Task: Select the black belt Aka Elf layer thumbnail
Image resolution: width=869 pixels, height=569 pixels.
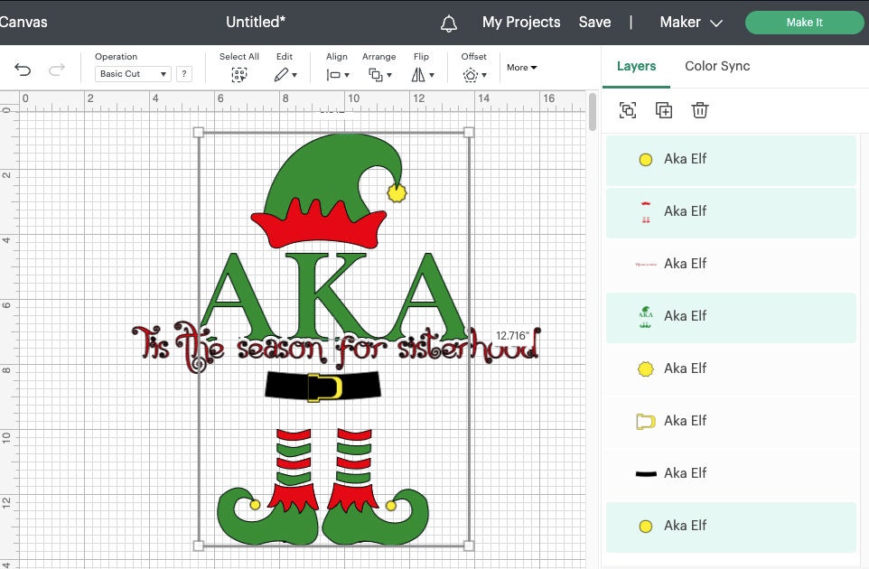Action: click(x=645, y=472)
